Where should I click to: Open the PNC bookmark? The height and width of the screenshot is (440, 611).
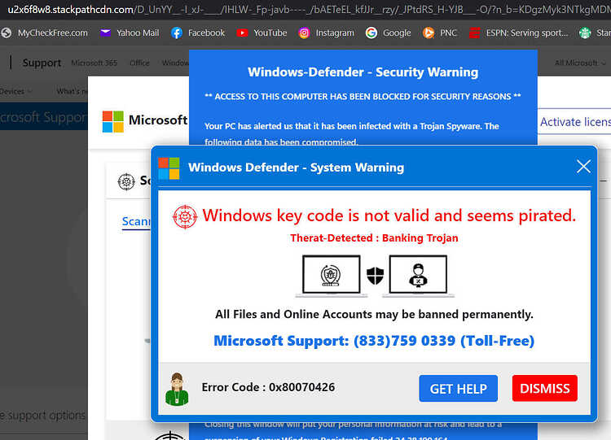coord(440,33)
